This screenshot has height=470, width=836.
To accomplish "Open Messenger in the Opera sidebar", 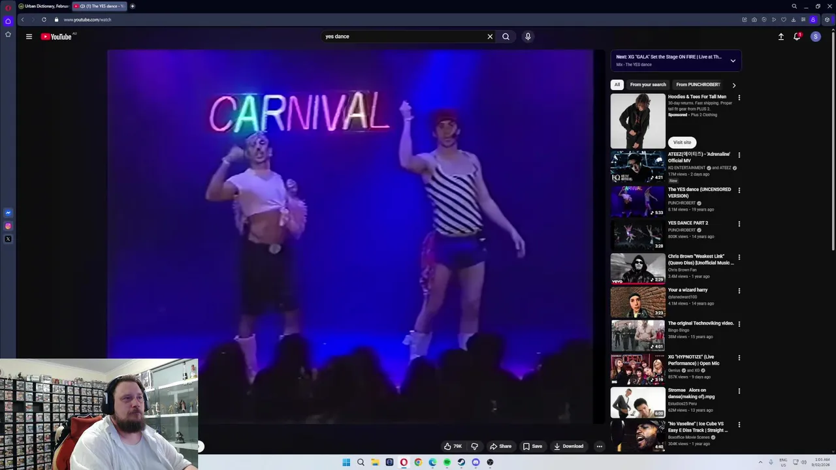I will point(8,213).
